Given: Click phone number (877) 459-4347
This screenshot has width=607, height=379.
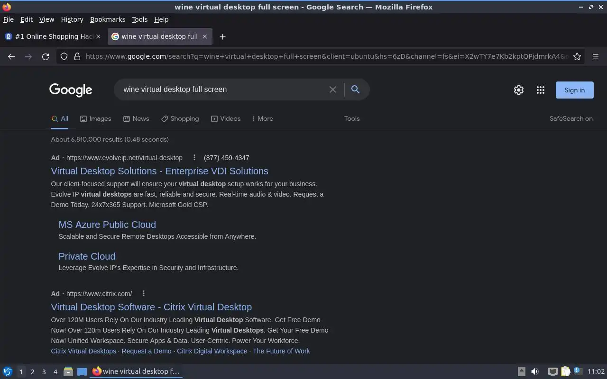Looking at the screenshot, I should (226, 158).
